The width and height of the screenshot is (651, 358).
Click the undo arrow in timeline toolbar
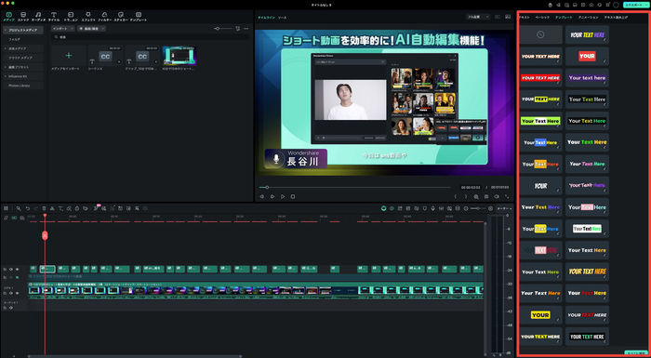(28, 208)
